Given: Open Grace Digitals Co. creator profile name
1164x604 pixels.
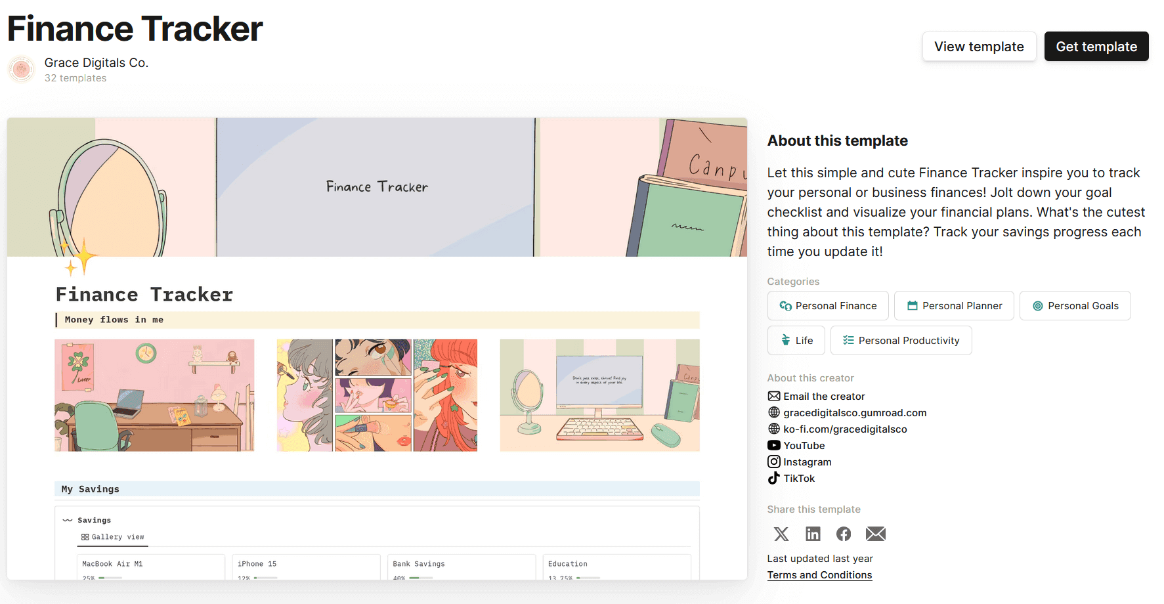Looking at the screenshot, I should point(97,62).
